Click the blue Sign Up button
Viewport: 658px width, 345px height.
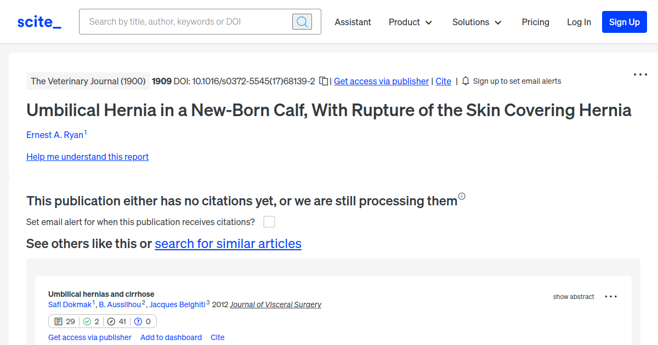pos(624,22)
